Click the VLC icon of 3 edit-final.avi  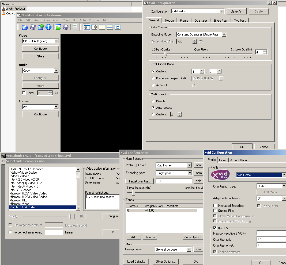(4, 9)
